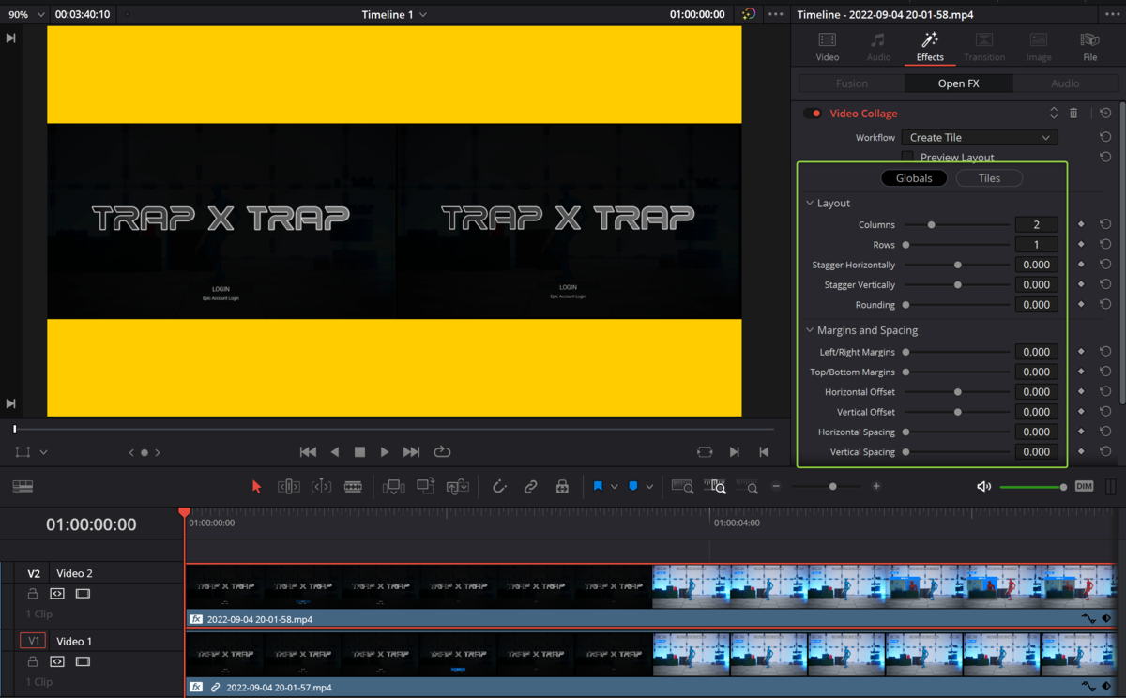Select the arrow Selection Mode tool
Screen dimensions: 1126x698
256,486
